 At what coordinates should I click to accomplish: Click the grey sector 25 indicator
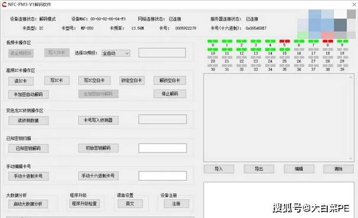click(285, 57)
